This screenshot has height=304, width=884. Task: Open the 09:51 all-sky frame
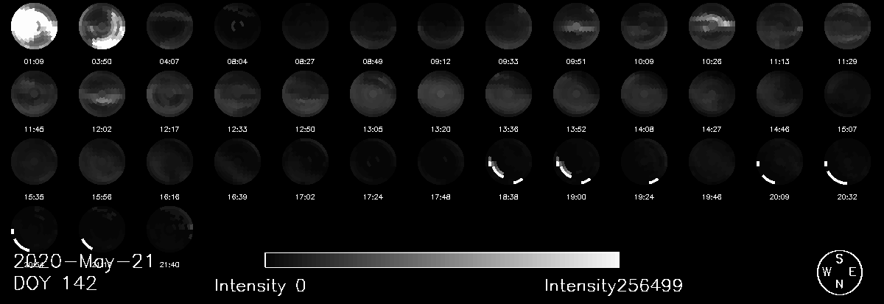coord(576,26)
